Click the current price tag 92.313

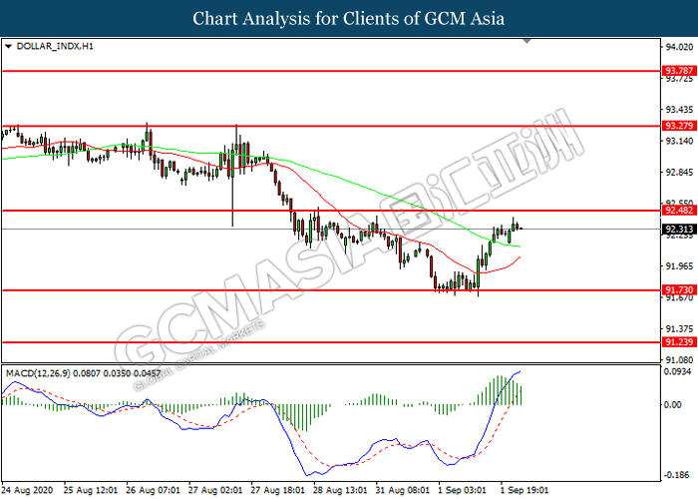tap(679, 230)
